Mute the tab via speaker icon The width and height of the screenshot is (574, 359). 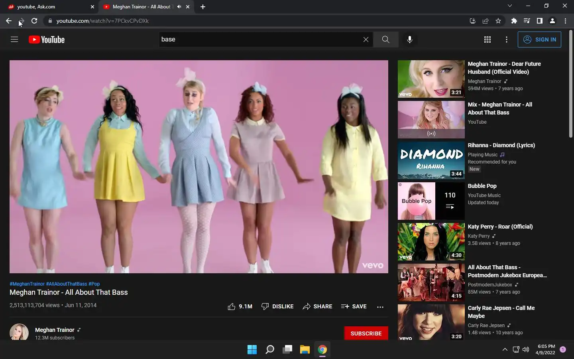click(179, 7)
